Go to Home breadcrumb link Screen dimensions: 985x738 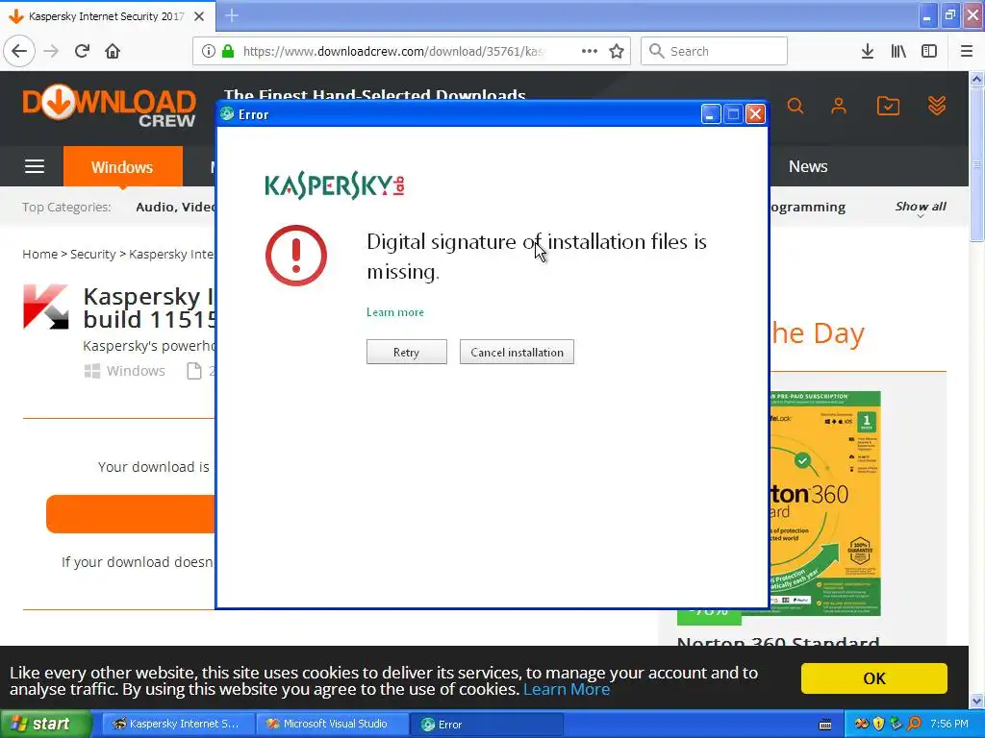(x=39, y=254)
